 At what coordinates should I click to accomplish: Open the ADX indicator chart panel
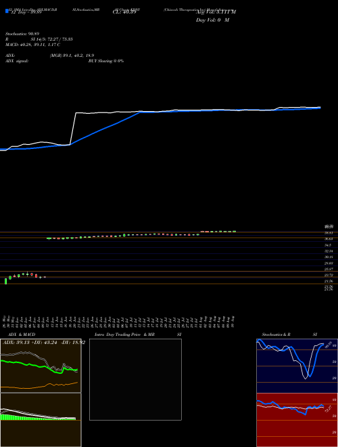(x=41, y=366)
